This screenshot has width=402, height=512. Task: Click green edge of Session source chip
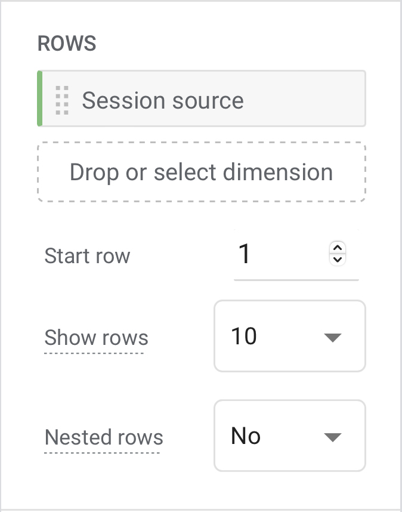[x=40, y=99]
